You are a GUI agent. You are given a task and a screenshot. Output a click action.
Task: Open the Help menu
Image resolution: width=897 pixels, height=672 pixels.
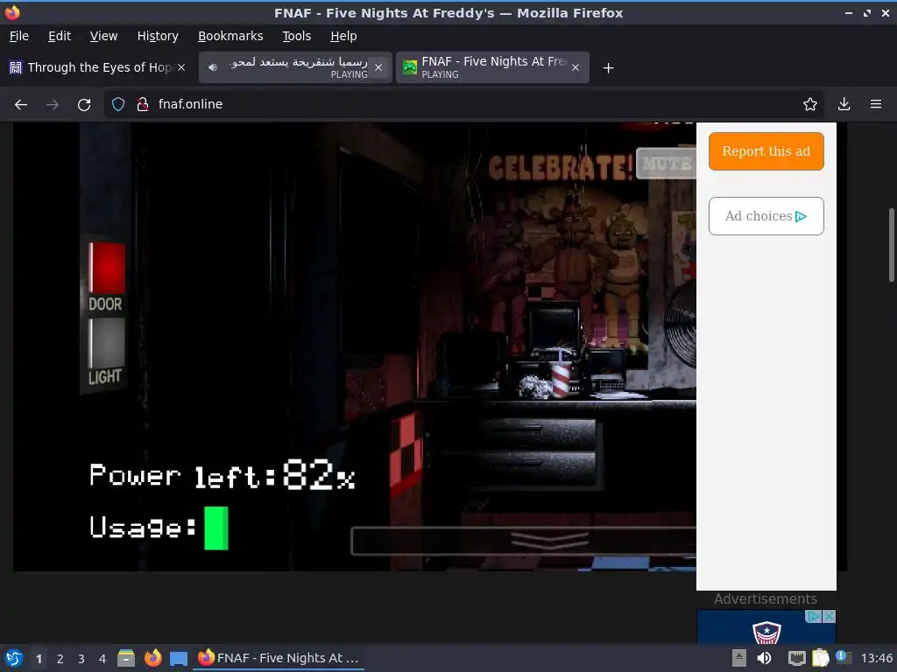pyautogui.click(x=343, y=36)
